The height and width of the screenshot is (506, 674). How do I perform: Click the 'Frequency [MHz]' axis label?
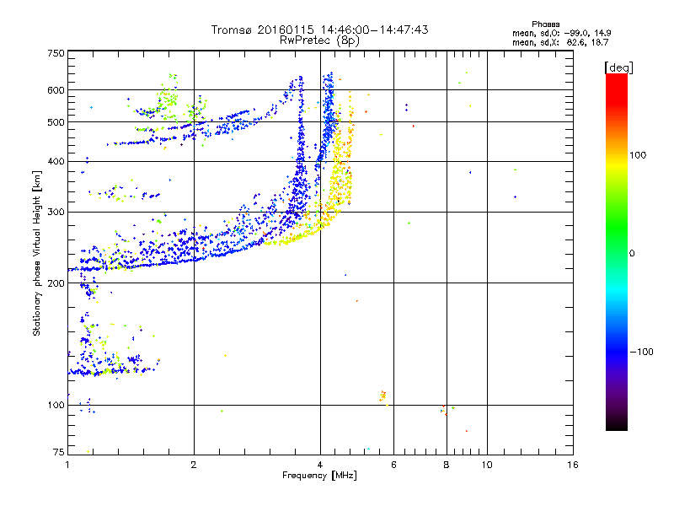[319, 476]
